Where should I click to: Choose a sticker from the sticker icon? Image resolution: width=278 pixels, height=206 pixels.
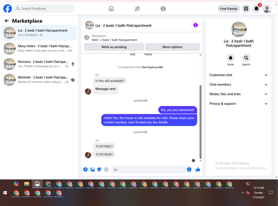tap(100, 169)
